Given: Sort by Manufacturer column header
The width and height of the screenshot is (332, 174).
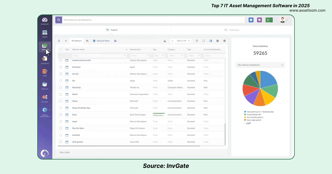Looking at the screenshot, I should point(135,49).
